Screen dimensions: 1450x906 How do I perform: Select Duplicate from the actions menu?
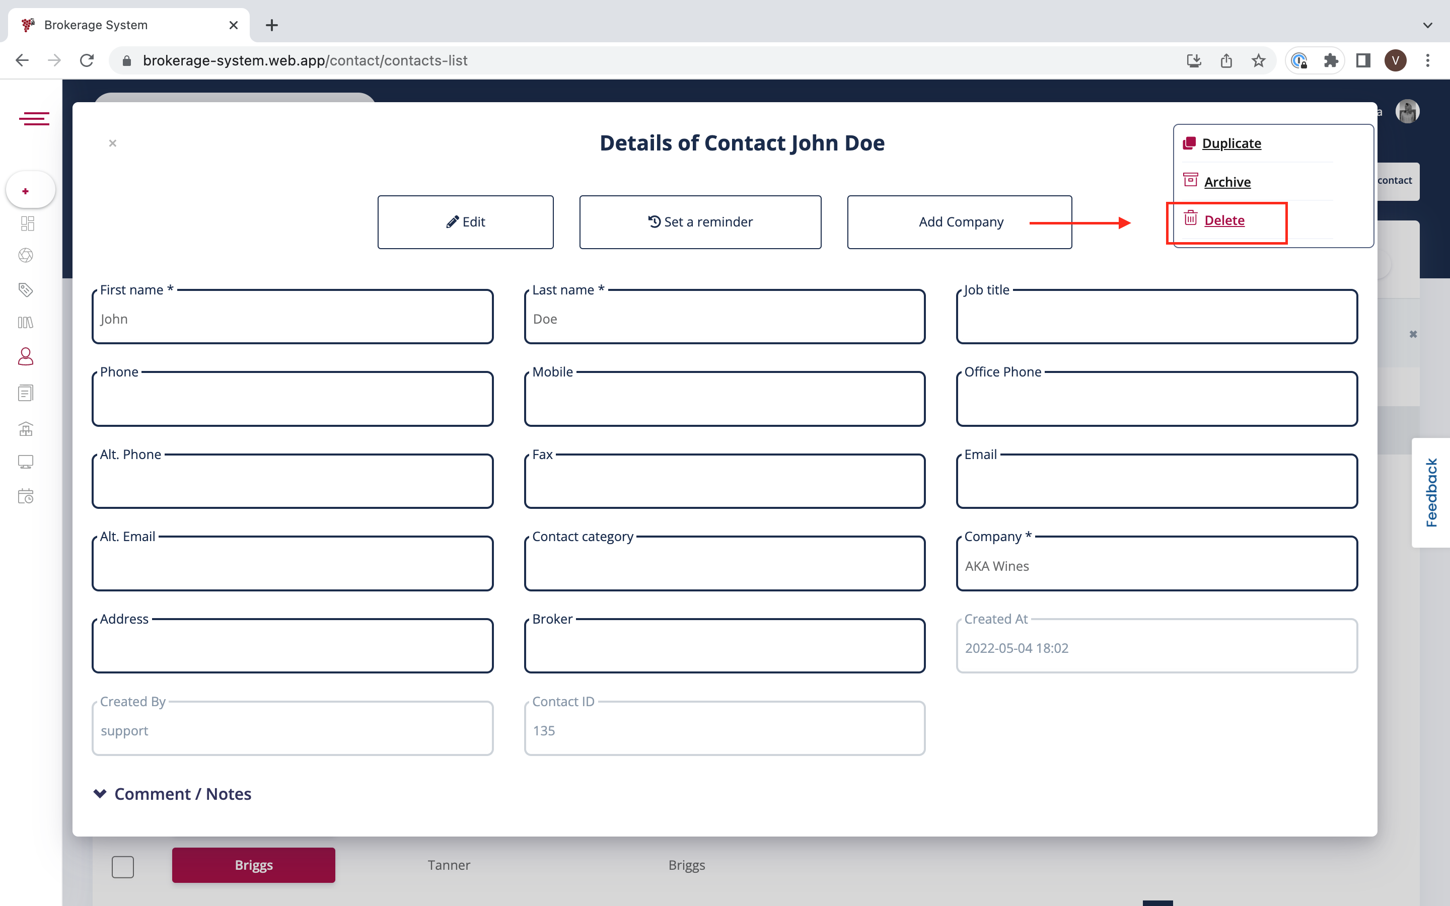click(1231, 143)
